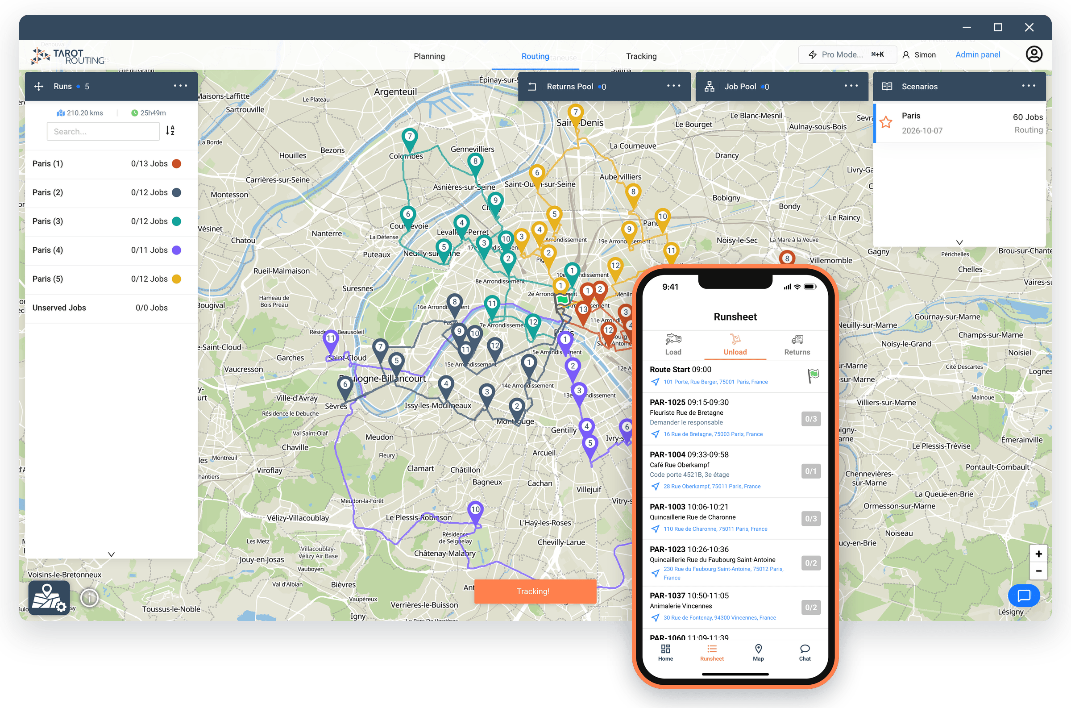Screen dimensions: 1071x708
Task: Select the Returns tab on phone Runsheet
Action: [797, 345]
